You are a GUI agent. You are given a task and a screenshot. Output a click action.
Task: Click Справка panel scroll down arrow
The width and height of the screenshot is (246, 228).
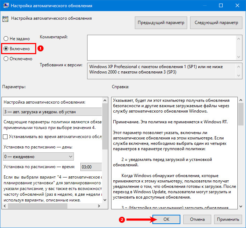241,206
